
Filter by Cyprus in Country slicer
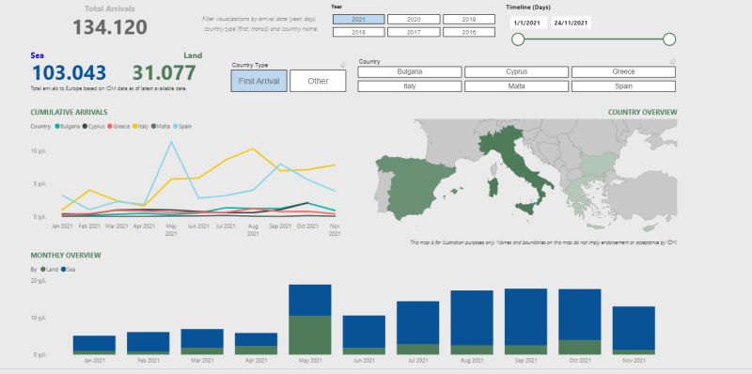tap(516, 72)
